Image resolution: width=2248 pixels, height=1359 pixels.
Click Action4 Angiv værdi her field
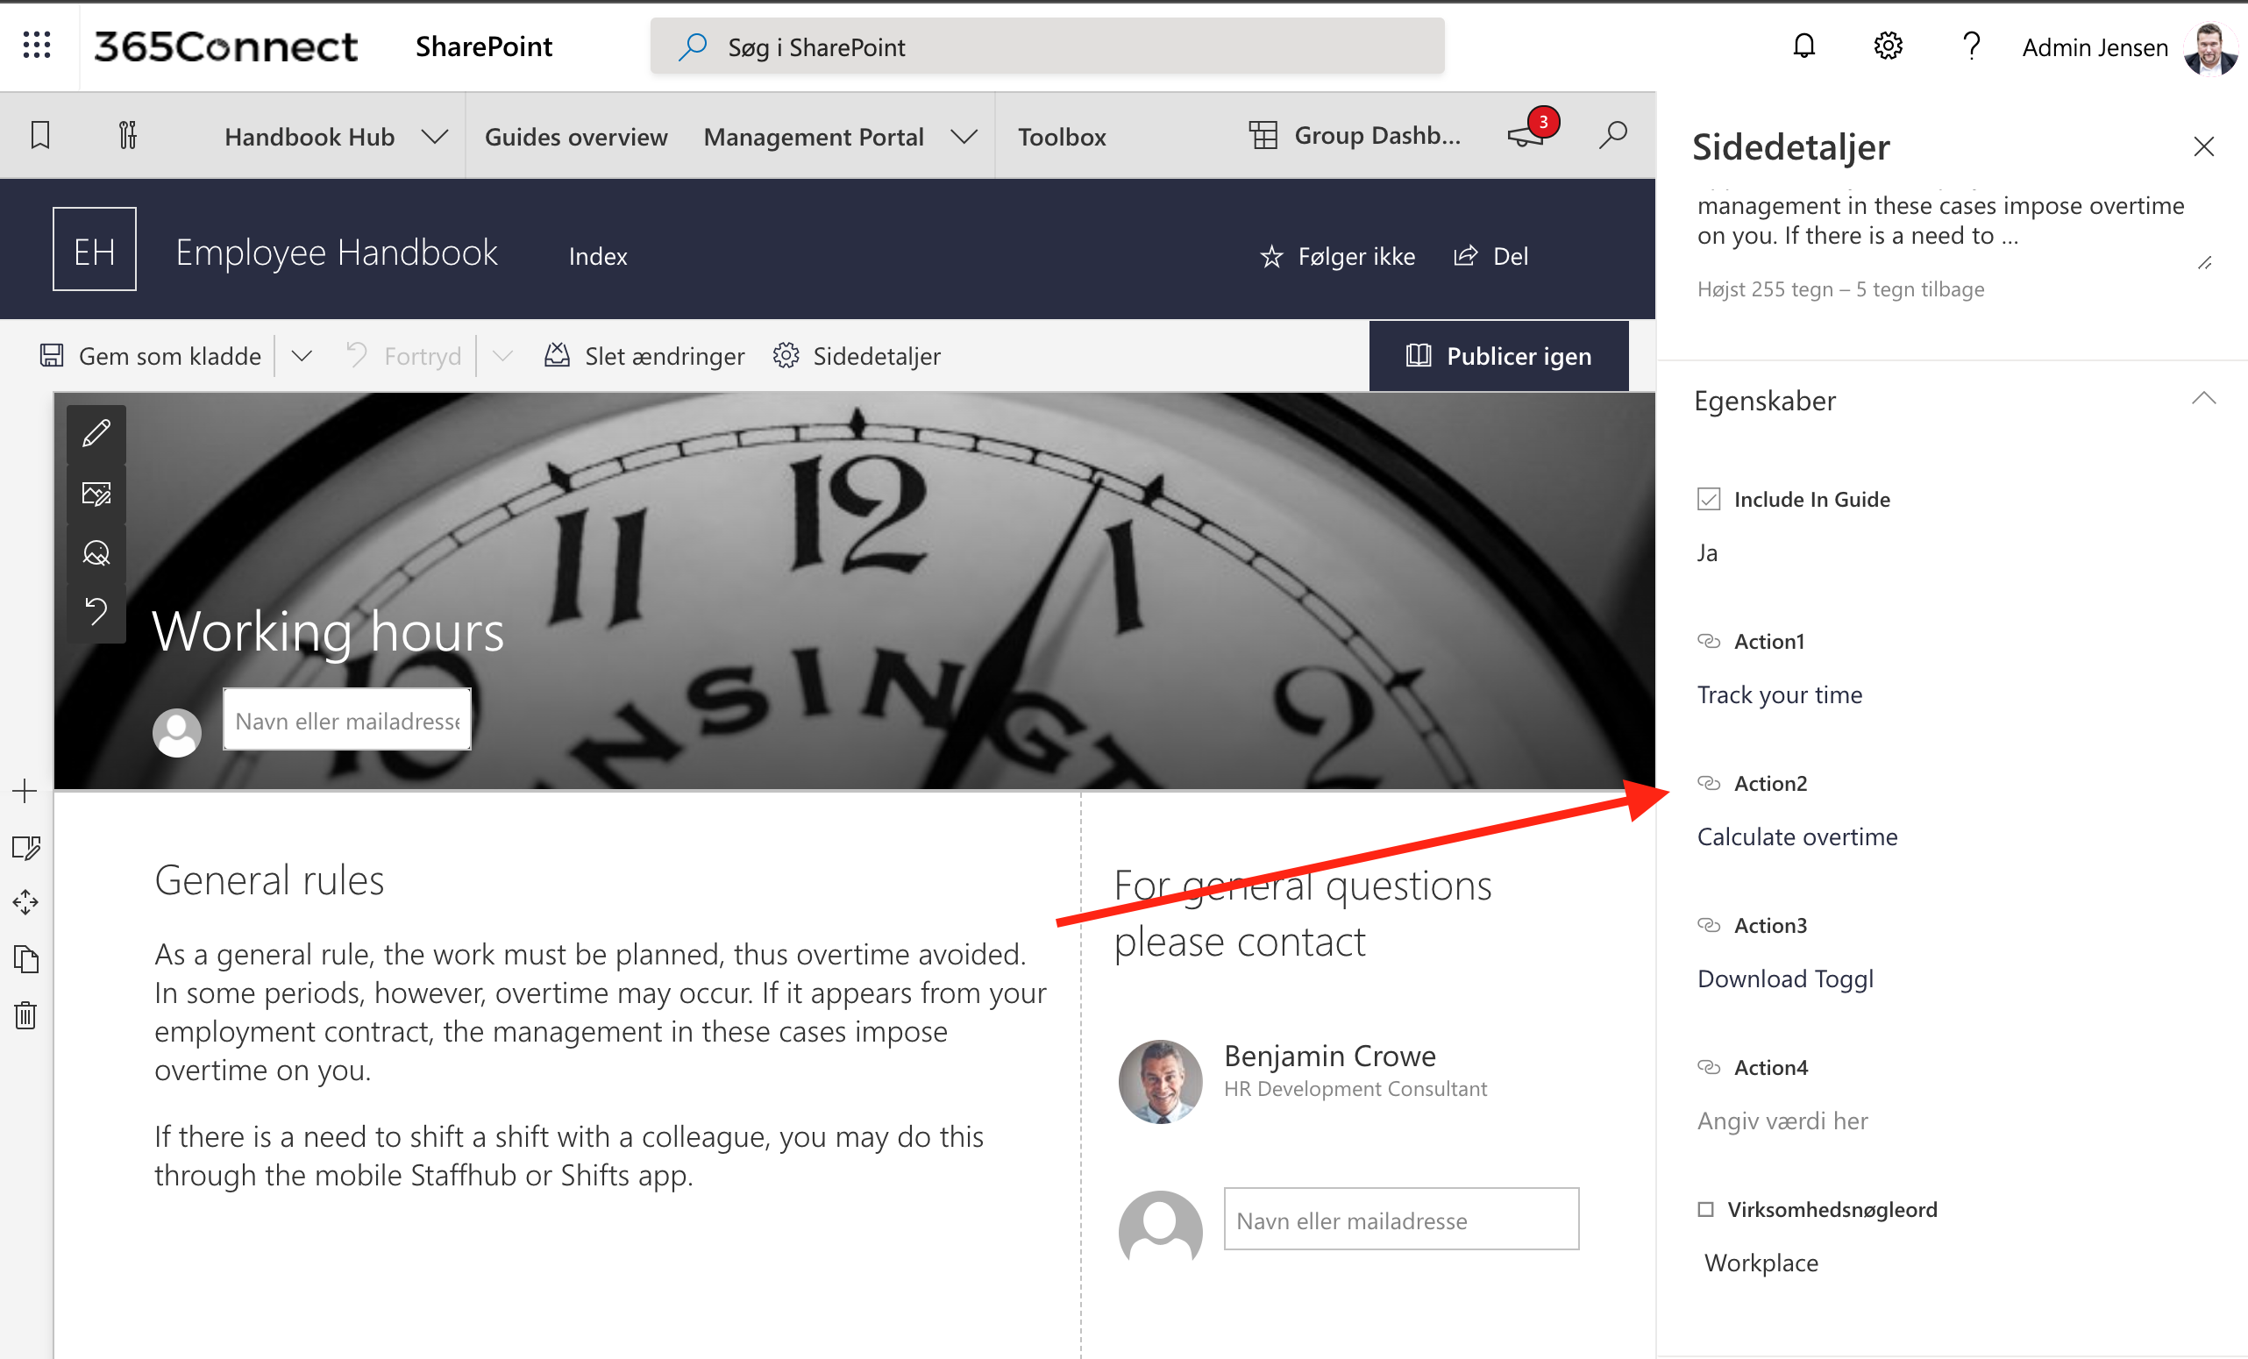point(1782,1120)
